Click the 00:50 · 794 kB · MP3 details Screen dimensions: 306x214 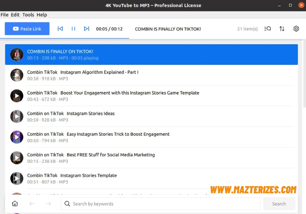[x=47, y=140]
